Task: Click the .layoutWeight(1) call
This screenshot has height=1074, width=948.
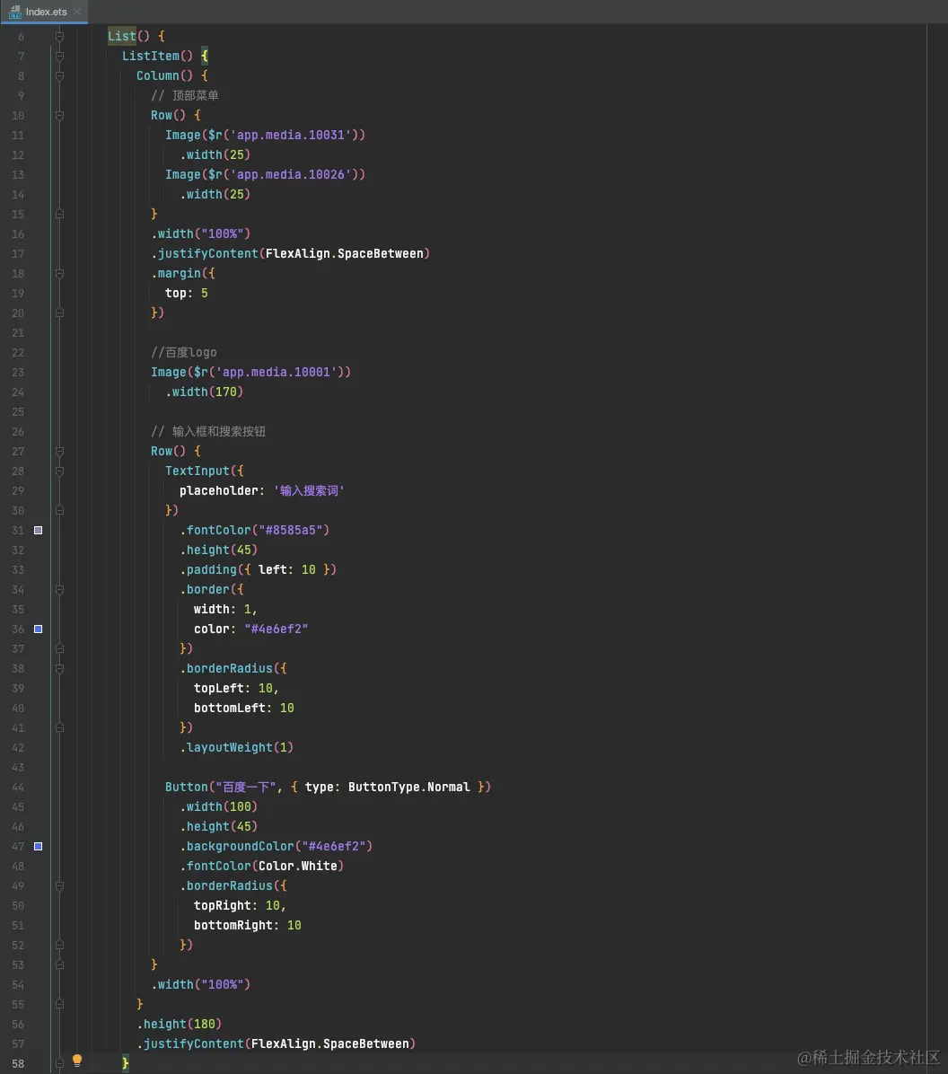Action: [x=236, y=748]
